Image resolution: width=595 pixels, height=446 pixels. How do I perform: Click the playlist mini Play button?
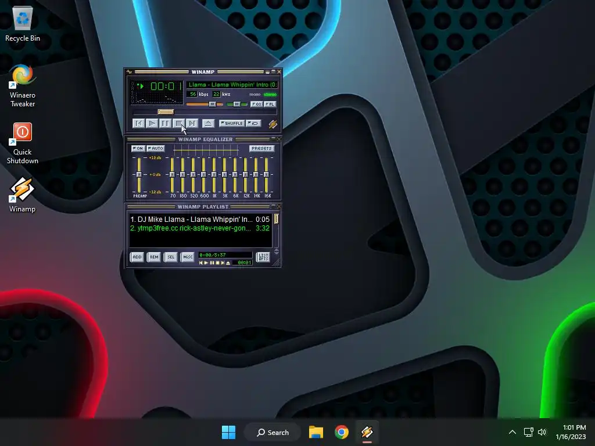(206, 263)
